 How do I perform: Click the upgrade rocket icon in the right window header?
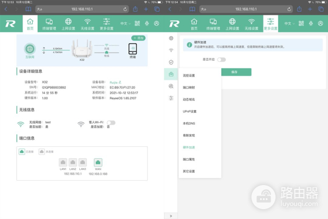[x=311, y=24]
